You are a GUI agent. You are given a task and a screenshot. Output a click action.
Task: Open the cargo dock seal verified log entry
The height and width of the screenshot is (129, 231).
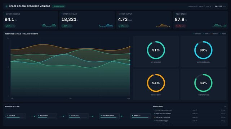click(x=190, y=114)
